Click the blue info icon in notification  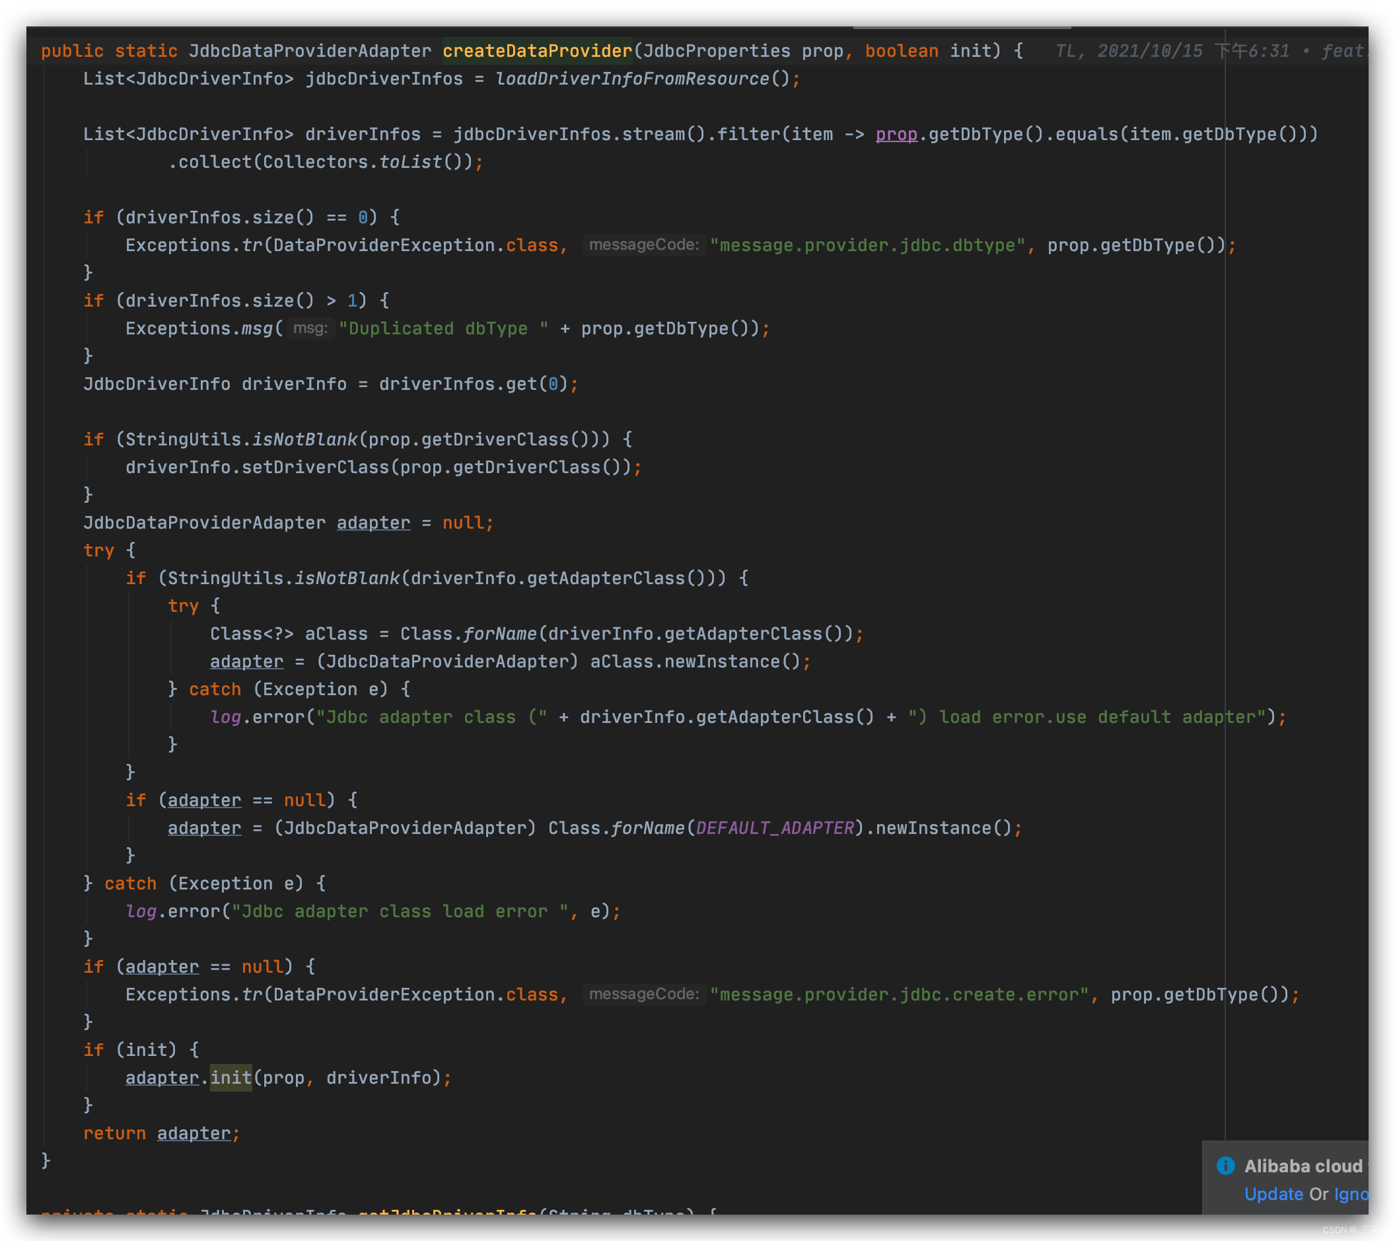tap(1225, 1165)
